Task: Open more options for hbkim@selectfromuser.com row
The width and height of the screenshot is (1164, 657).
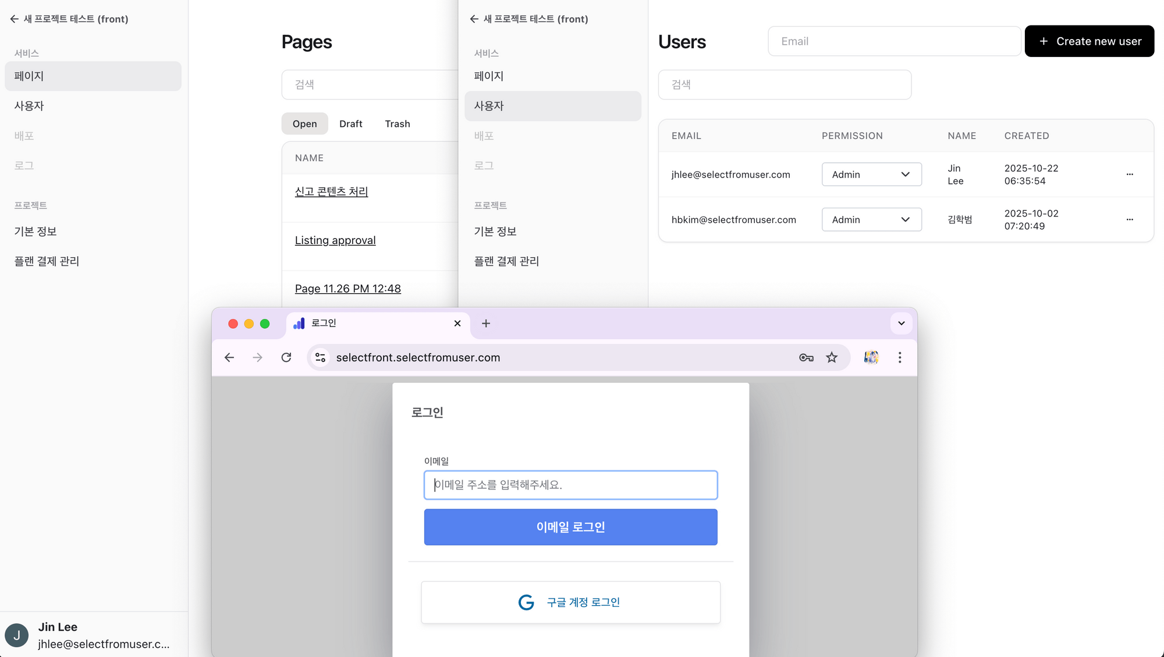Action: point(1130,219)
